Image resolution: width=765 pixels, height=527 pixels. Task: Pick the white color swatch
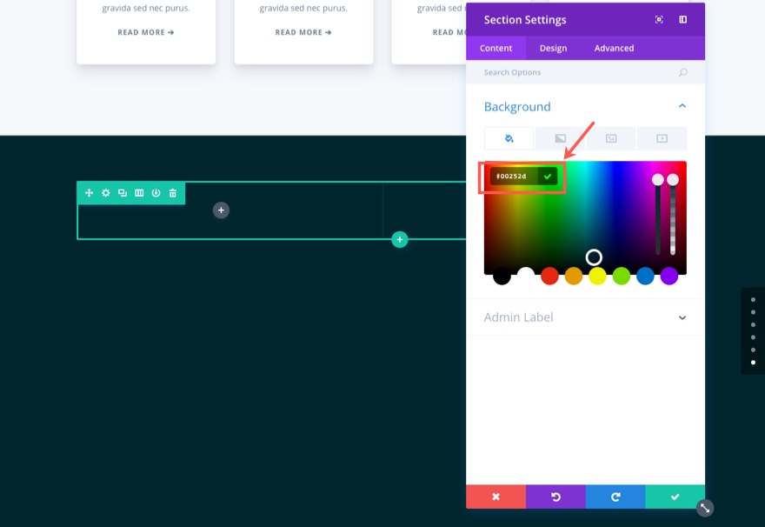(x=525, y=276)
